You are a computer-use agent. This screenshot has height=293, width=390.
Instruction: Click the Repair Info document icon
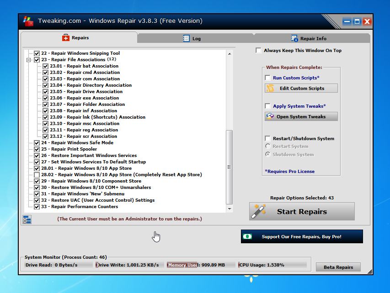point(294,38)
